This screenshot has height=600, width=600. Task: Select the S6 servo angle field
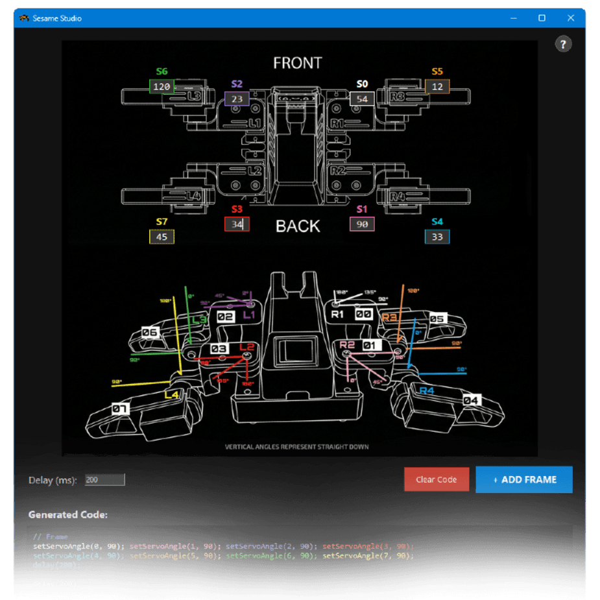pyautogui.click(x=162, y=86)
